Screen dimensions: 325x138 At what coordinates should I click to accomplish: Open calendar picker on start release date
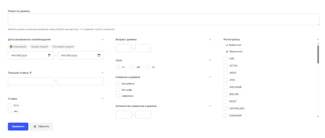(x=49, y=55)
